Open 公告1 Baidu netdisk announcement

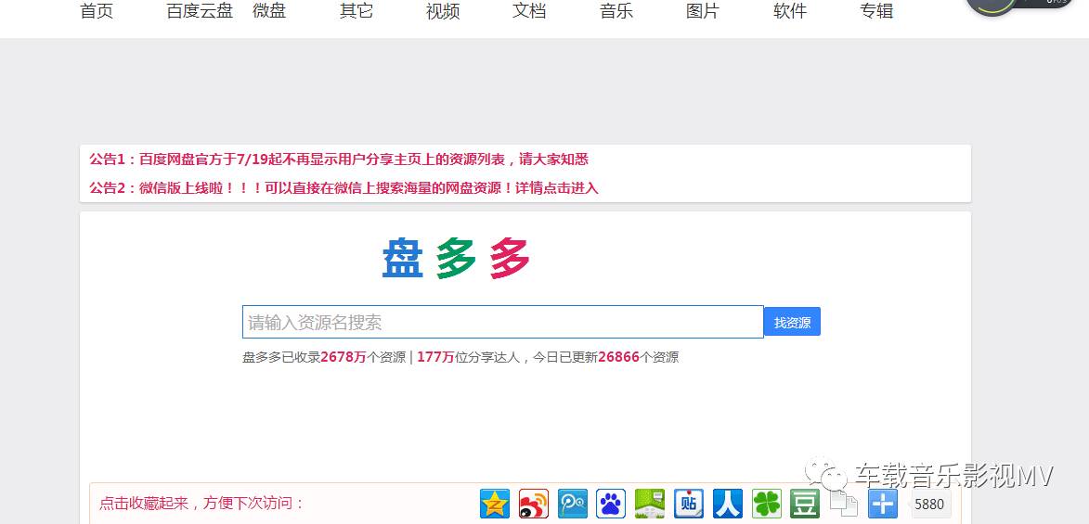click(x=339, y=160)
